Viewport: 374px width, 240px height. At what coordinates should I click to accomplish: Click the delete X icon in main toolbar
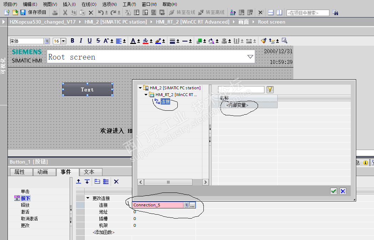tap(91, 12)
